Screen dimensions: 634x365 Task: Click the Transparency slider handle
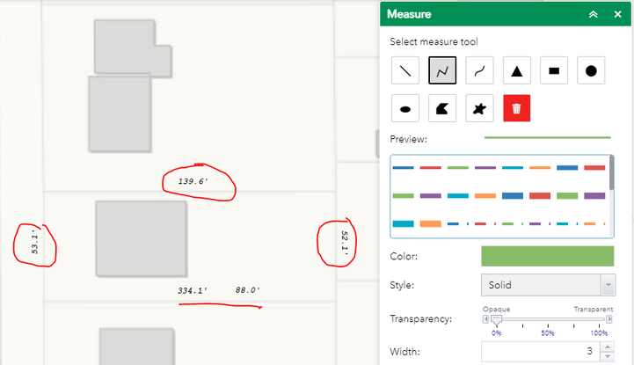tap(497, 320)
